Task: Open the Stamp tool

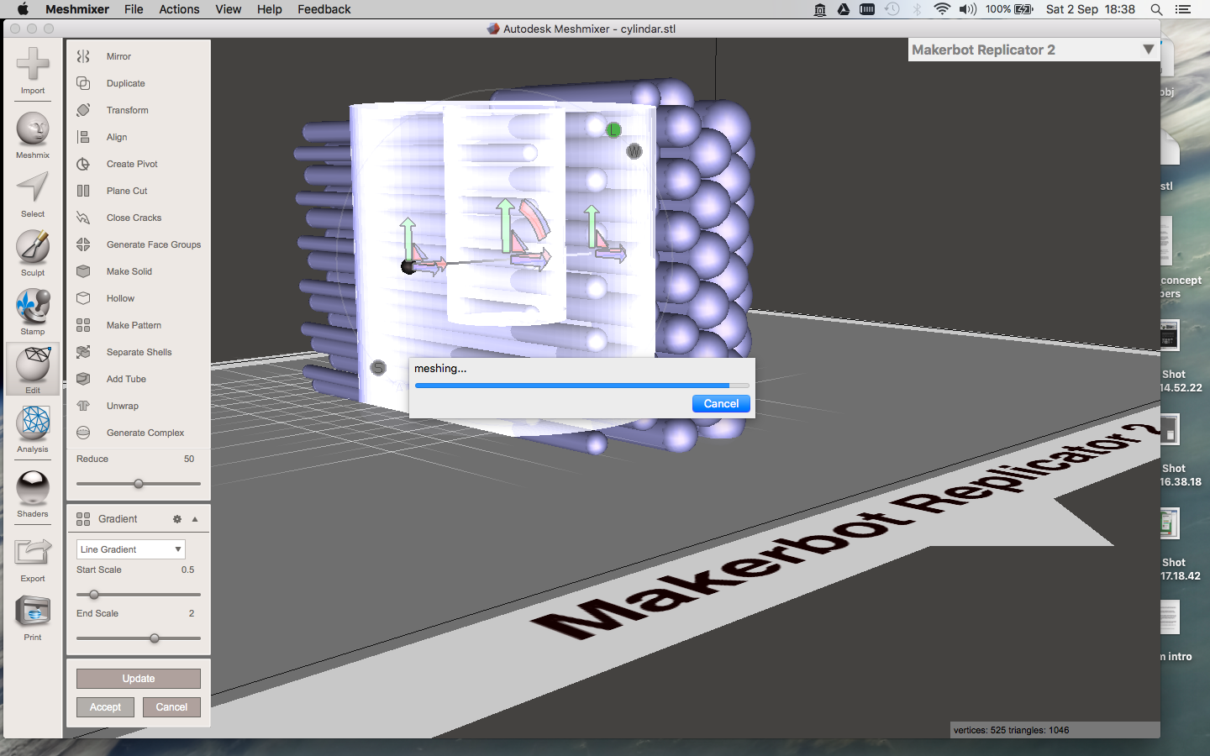Action: click(33, 312)
